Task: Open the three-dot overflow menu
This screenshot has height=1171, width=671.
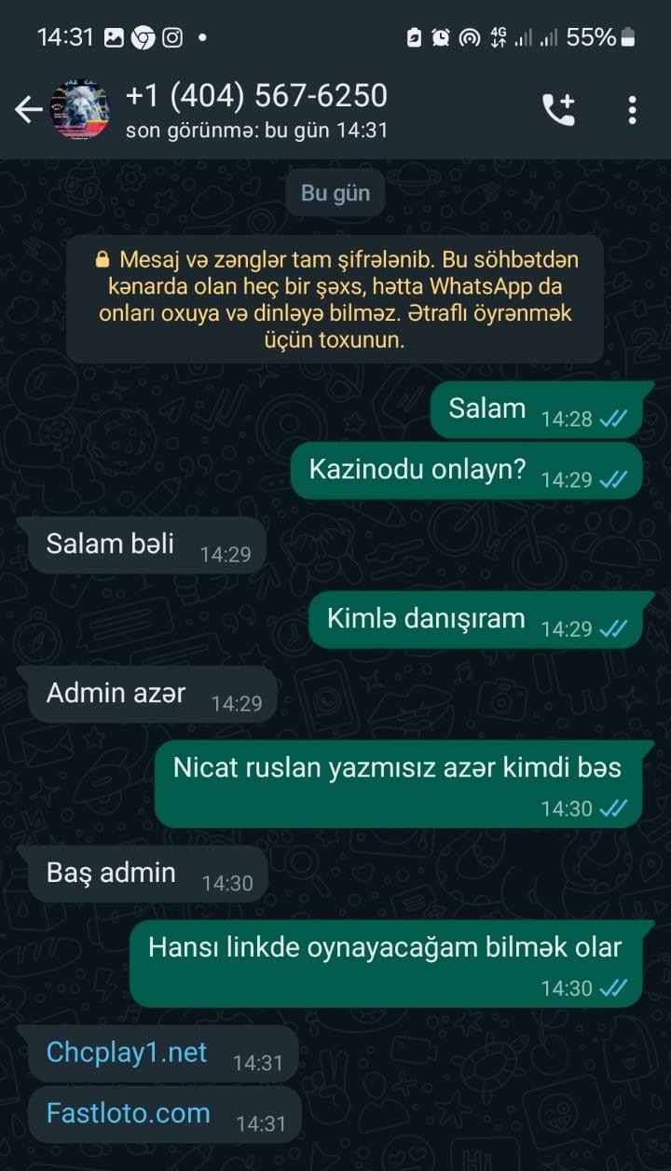Action: coord(632,110)
